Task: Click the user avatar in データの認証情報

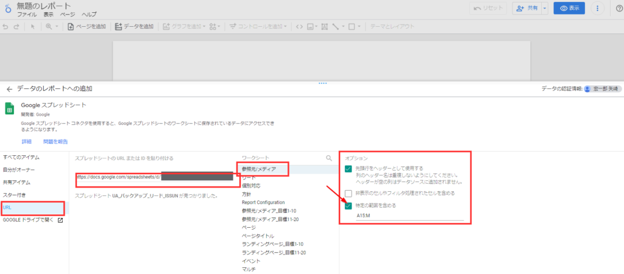Action: click(587, 89)
